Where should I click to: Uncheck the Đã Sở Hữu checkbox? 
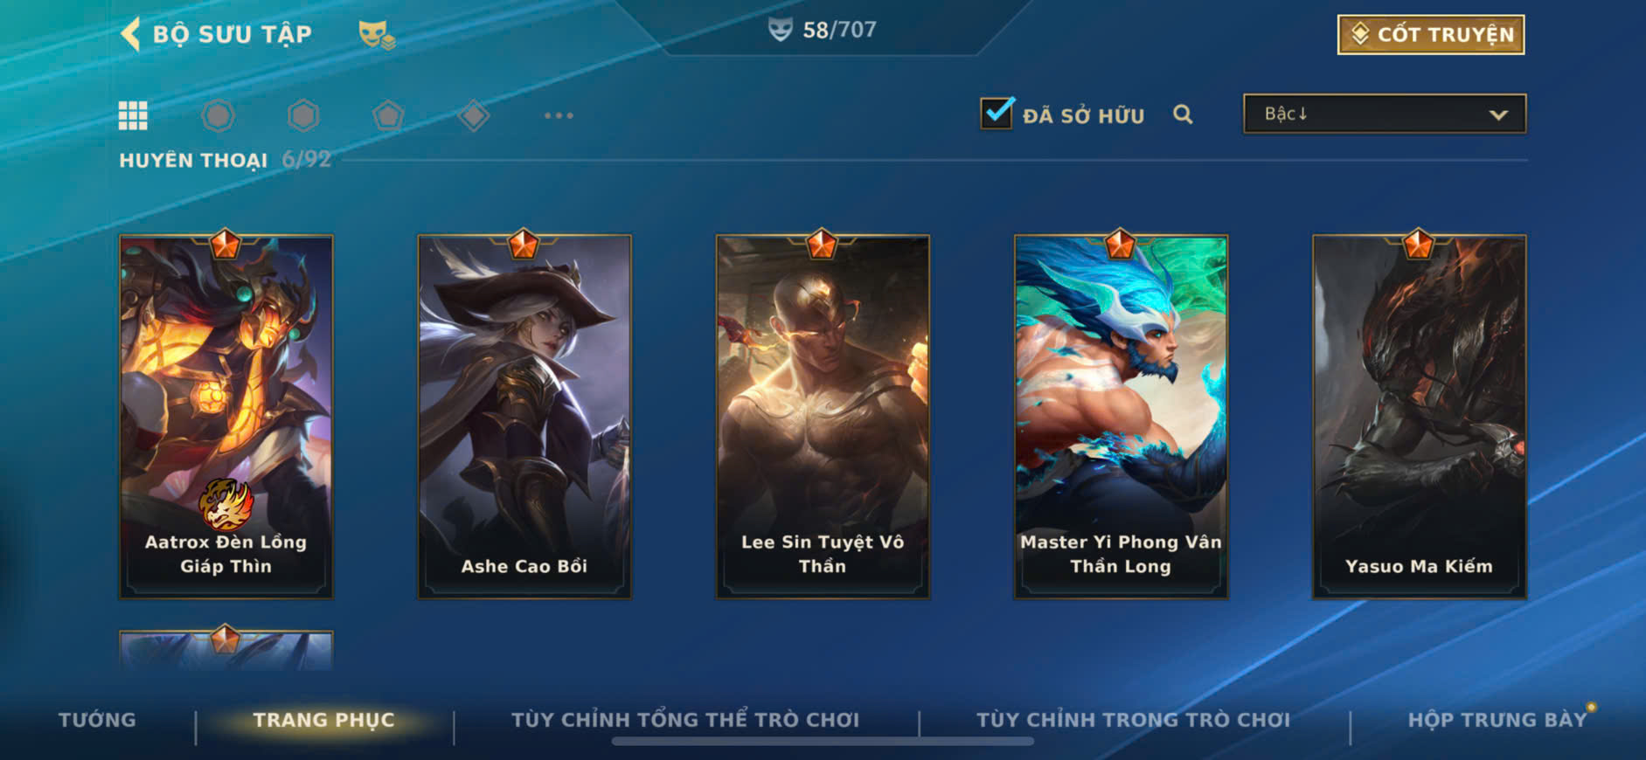(997, 114)
